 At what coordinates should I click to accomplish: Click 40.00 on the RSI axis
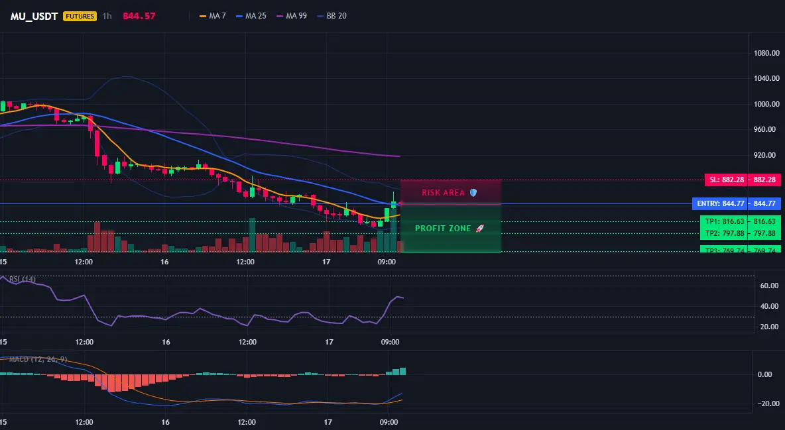pos(769,306)
